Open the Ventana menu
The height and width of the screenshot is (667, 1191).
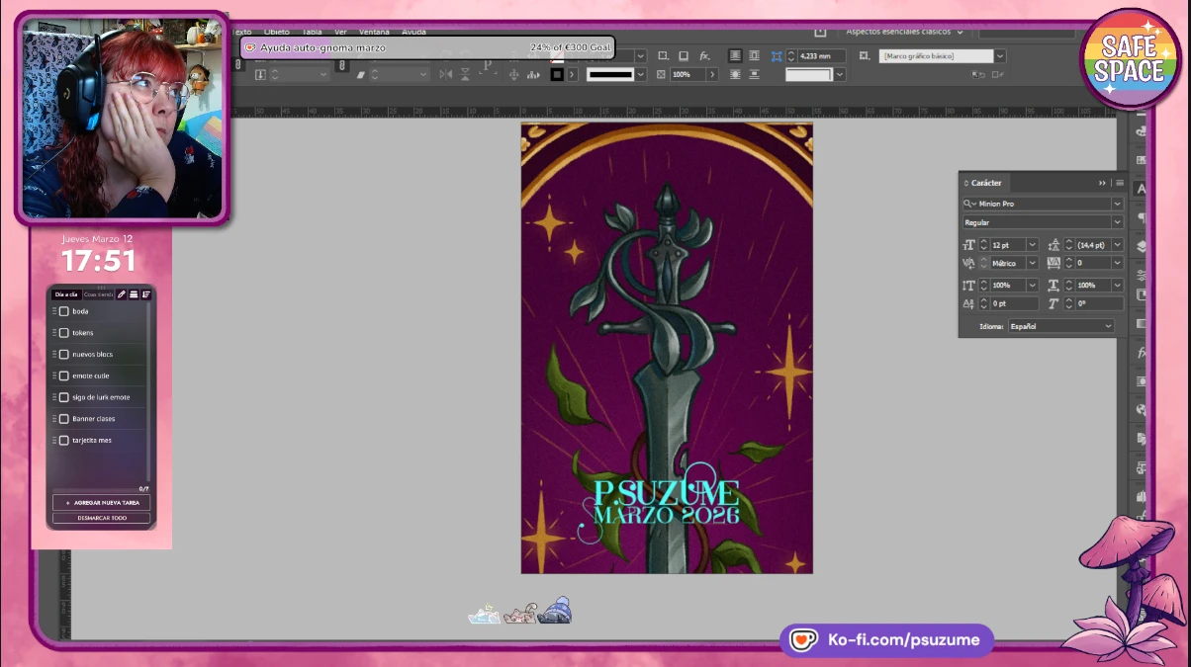pyautogui.click(x=374, y=32)
